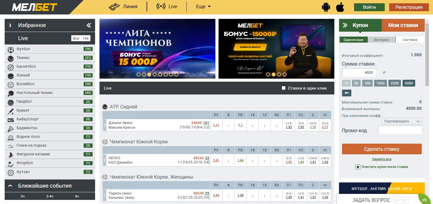The width and height of the screenshot is (433, 204).
Task: Click the handball icon in sidebar
Action: pyautogui.click(x=11, y=102)
